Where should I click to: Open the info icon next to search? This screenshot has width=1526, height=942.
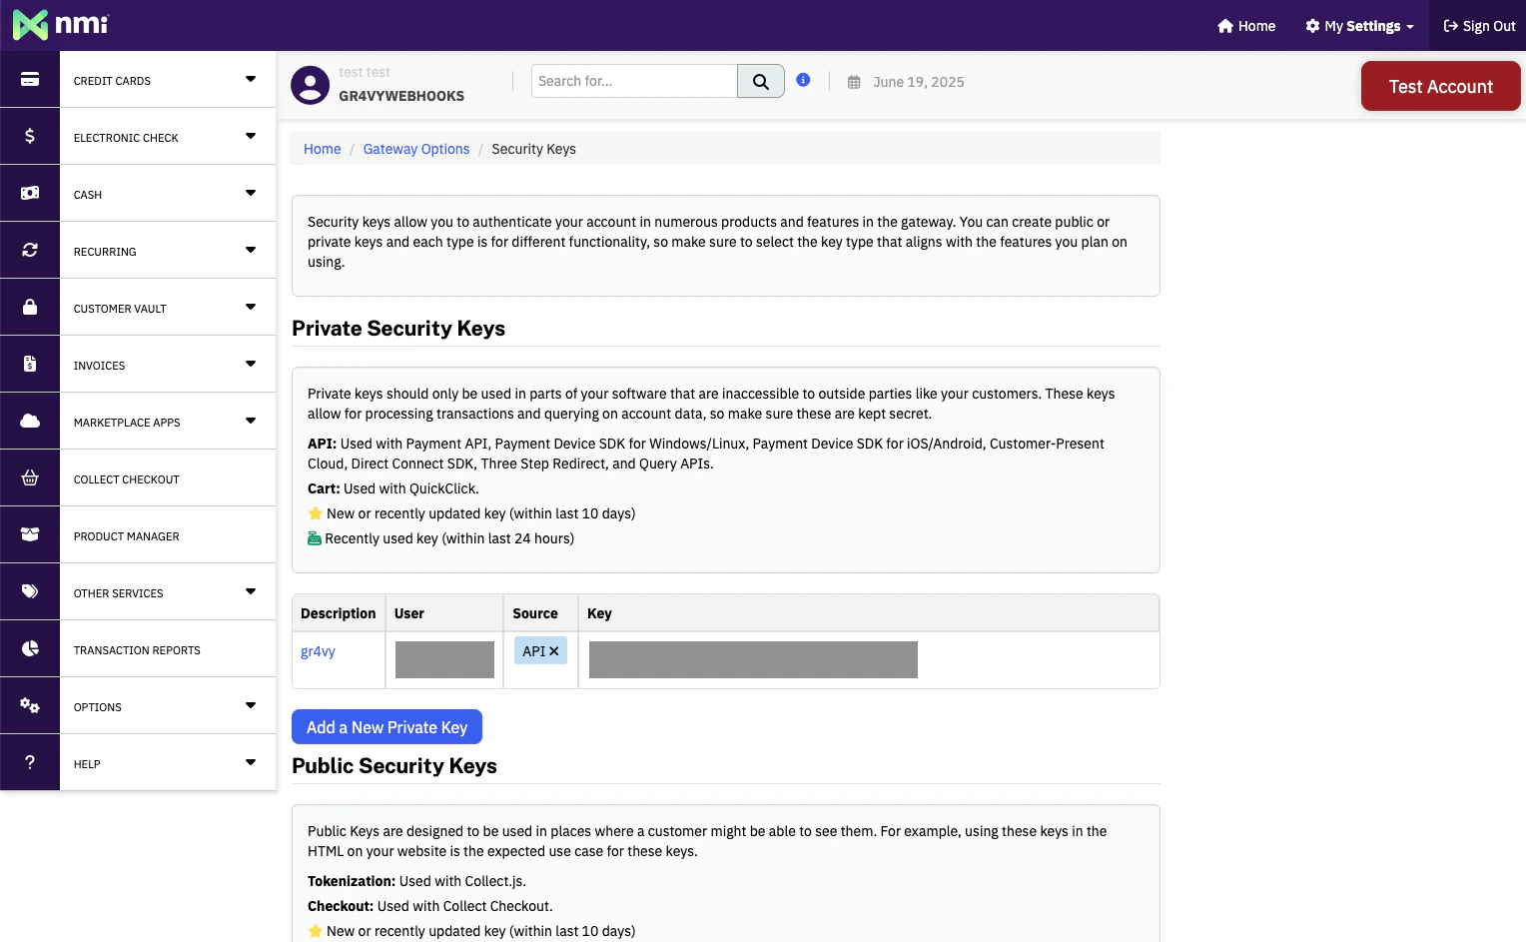803,80
